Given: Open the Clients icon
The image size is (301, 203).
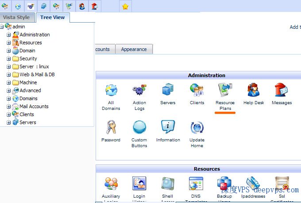Looking at the screenshot, I should pos(197,90).
